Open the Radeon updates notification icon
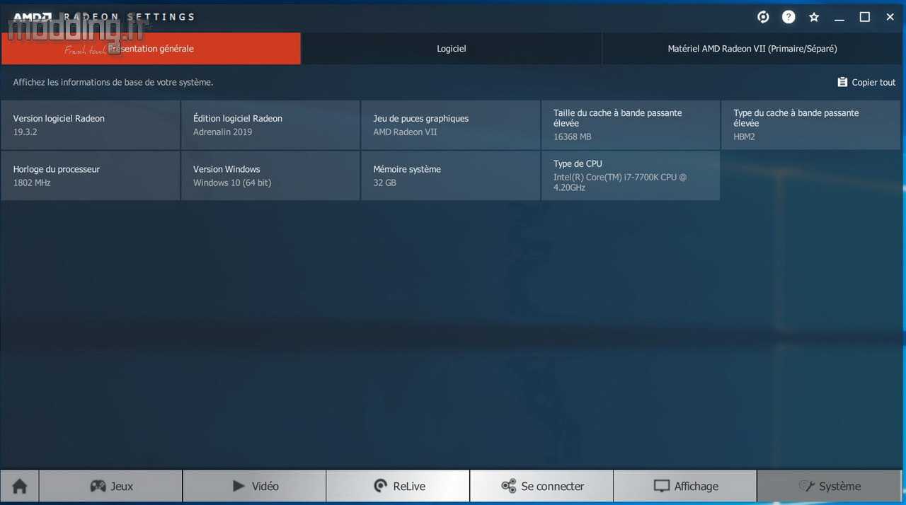906x505 pixels. 763,17
